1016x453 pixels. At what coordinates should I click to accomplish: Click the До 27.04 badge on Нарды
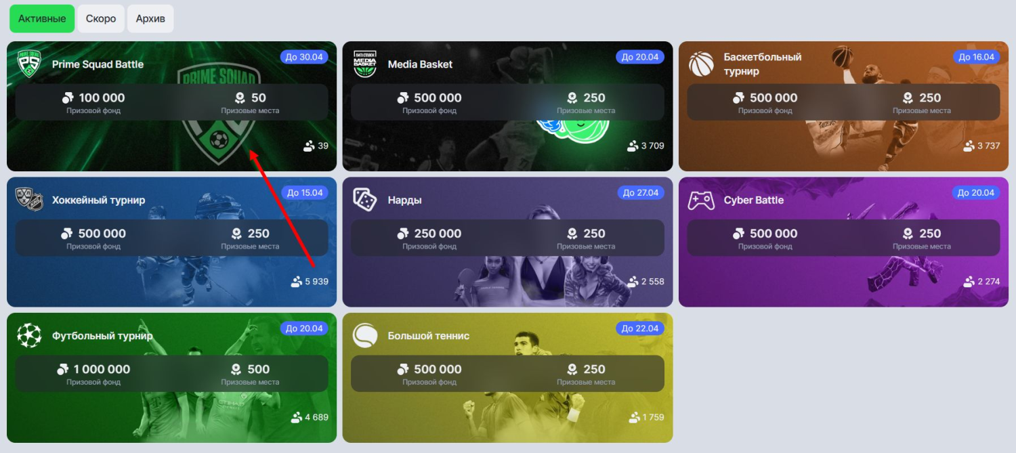(x=640, y=192)
